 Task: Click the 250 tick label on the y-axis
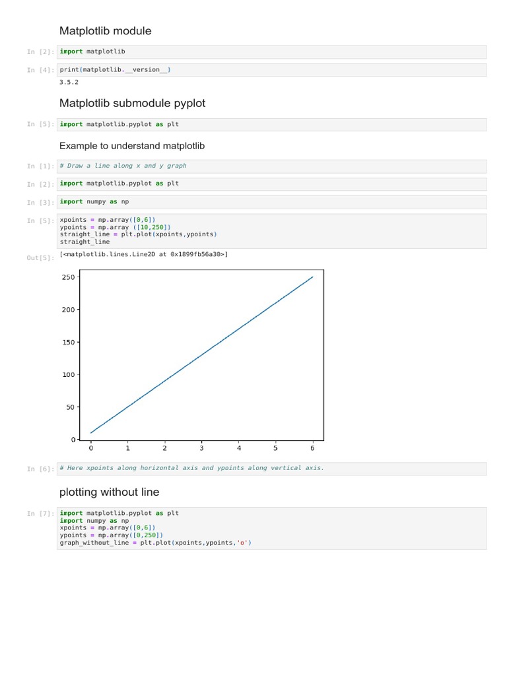point(69,277)
